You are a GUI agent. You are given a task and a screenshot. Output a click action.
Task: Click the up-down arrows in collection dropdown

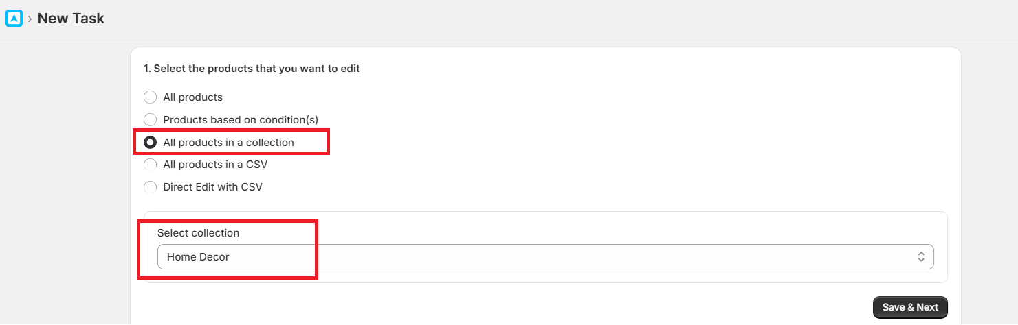921,256
